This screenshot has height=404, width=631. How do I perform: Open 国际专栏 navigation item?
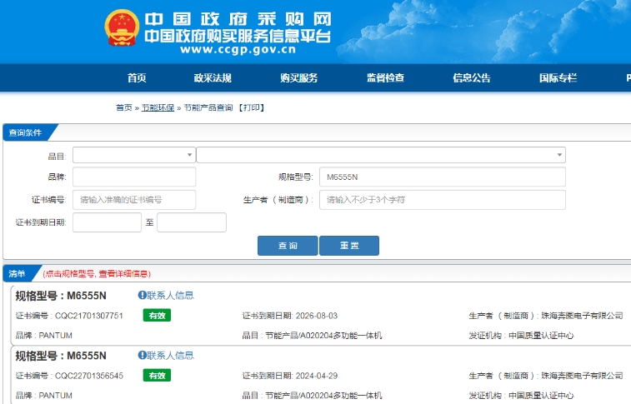pyautogui.click(x=558, y=77)
